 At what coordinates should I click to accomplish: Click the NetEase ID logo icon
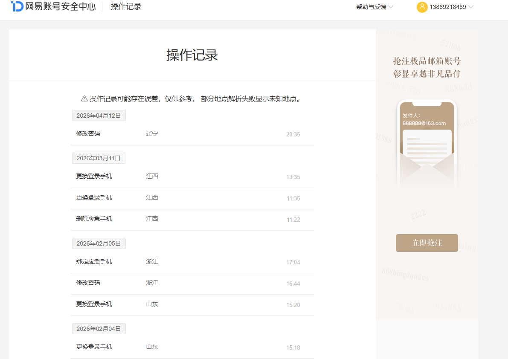point(17,6)
